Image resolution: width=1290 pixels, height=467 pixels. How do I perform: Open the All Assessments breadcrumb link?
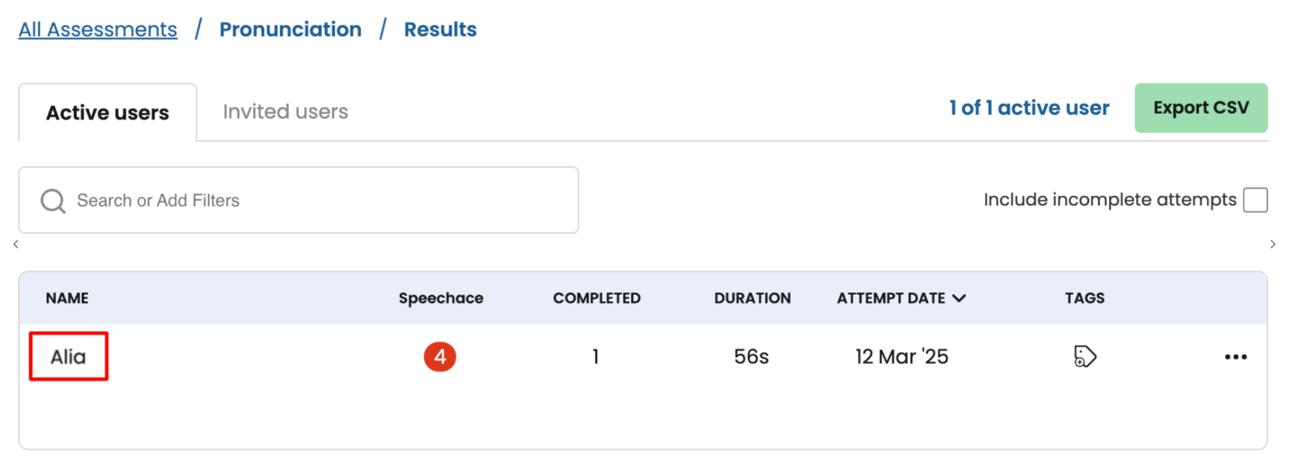click(x=98, y=30)
